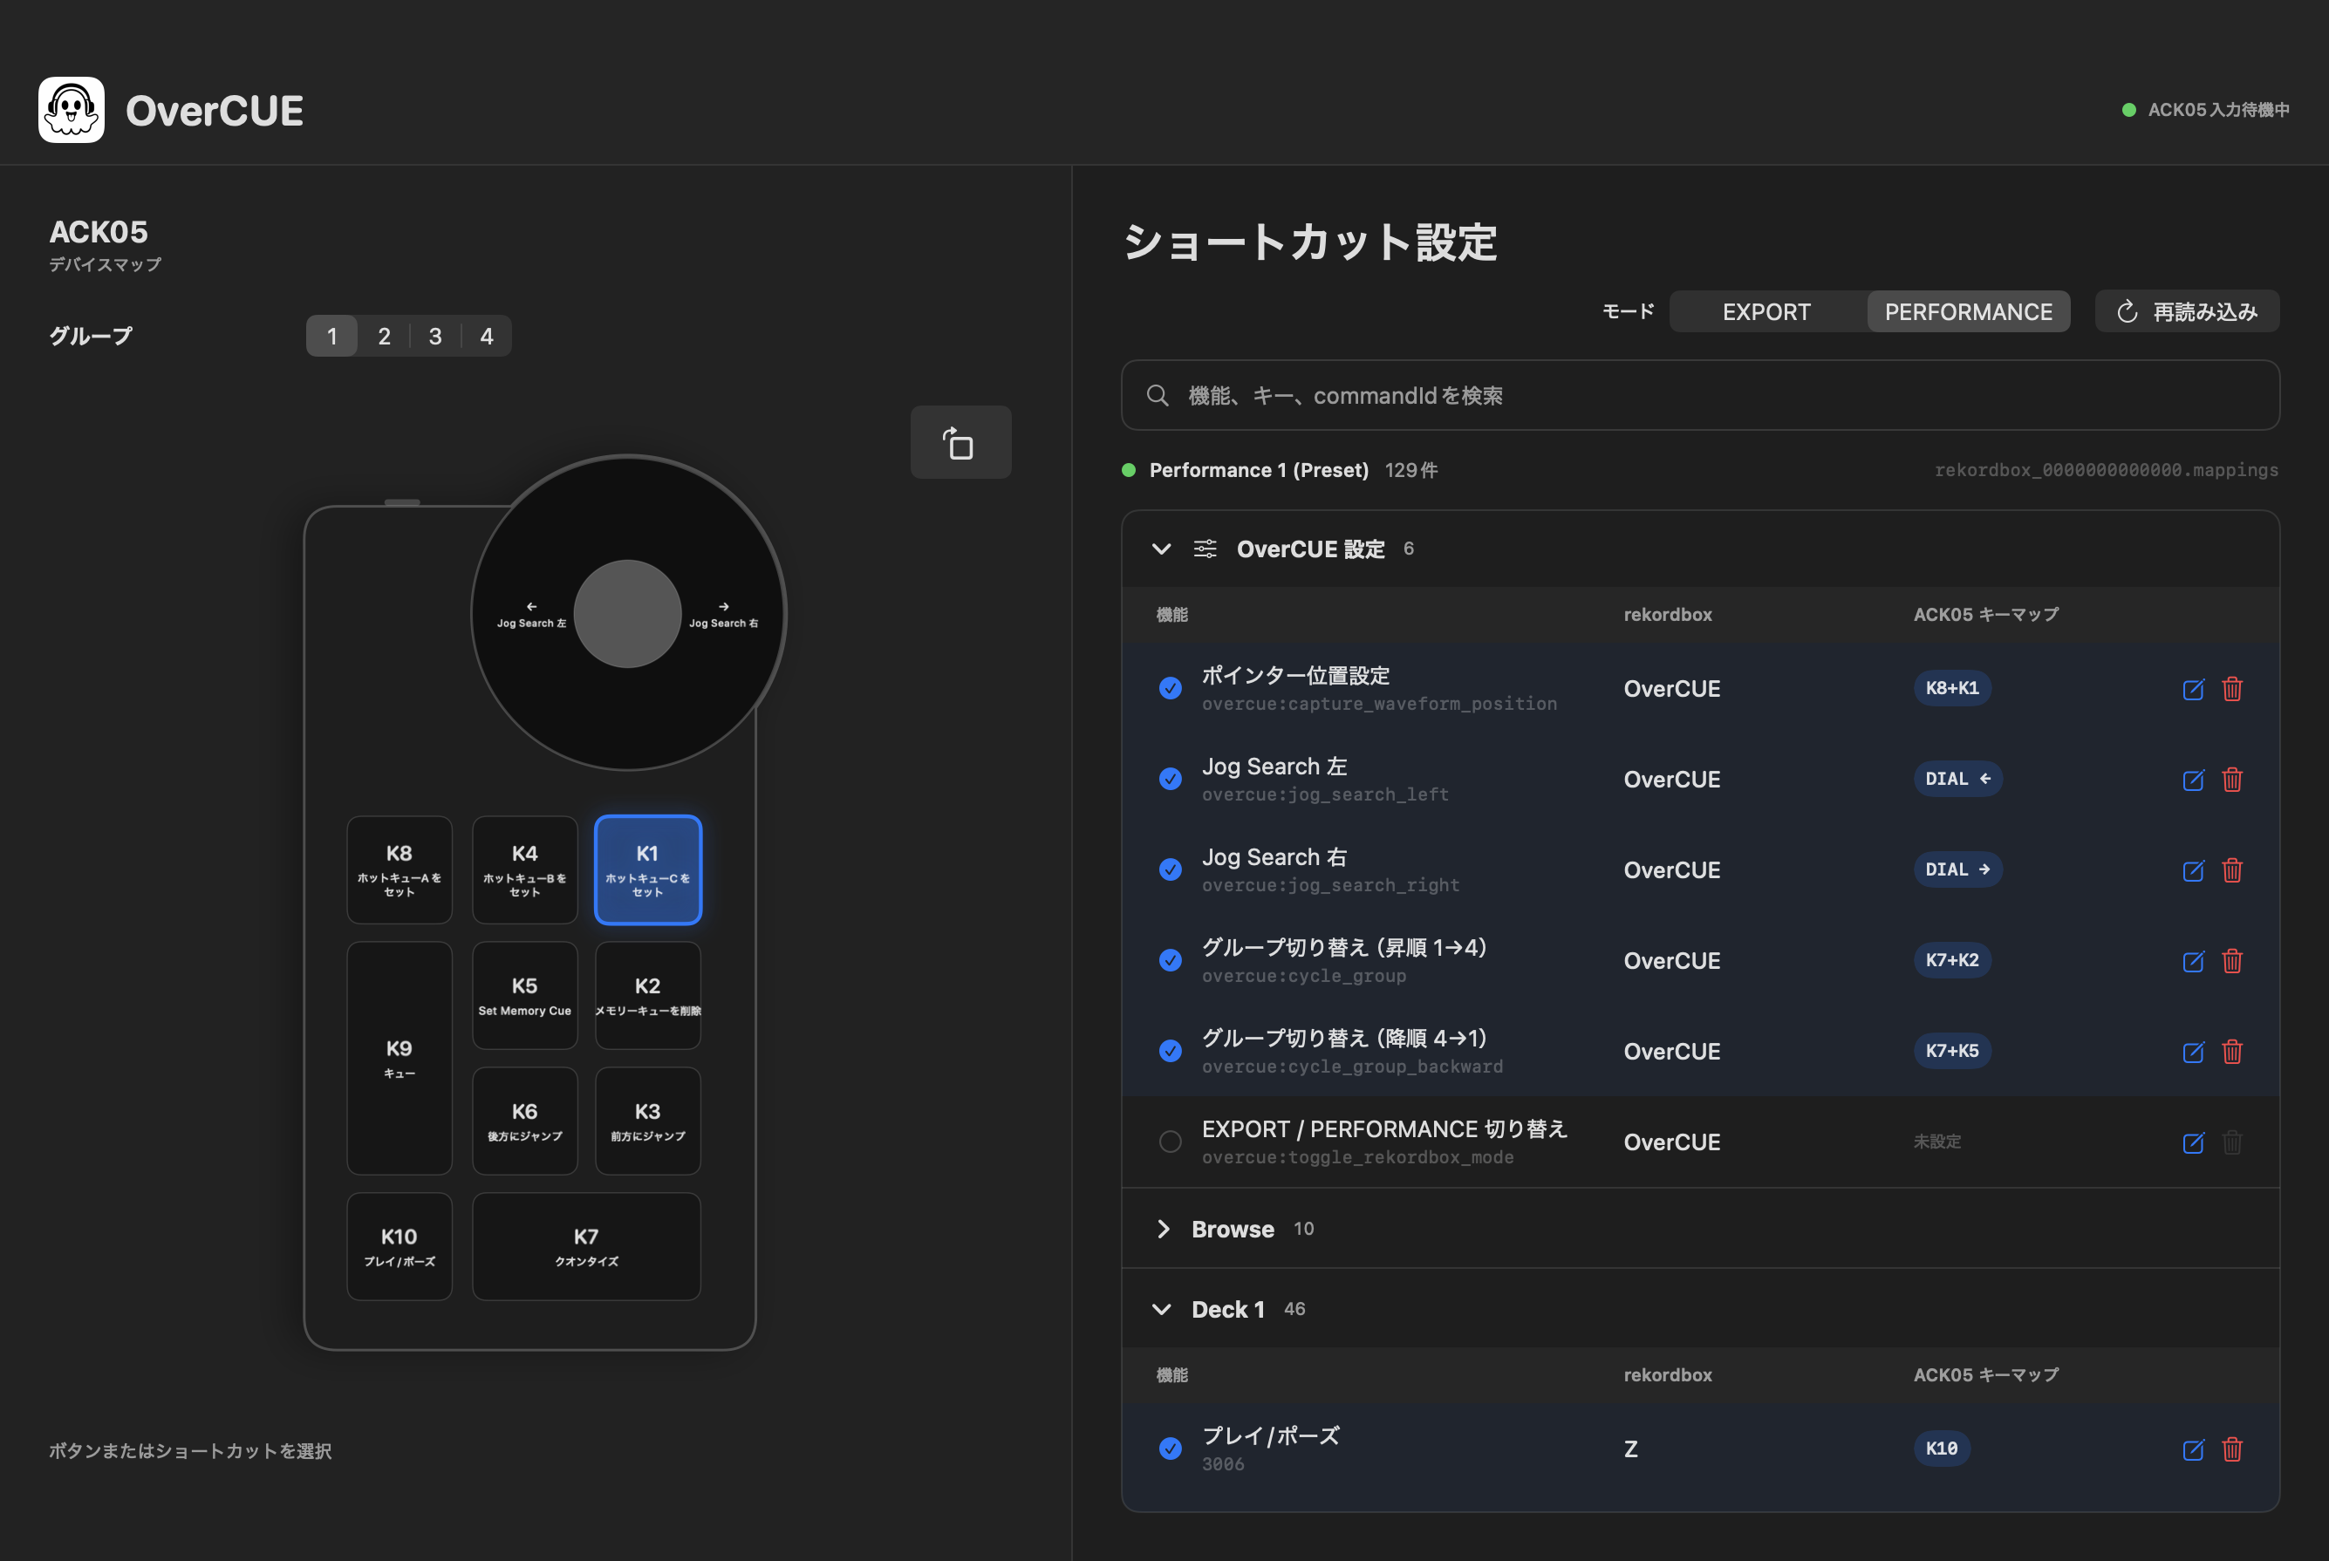Edit the グループ切り替え 降順 shortcut
Viewport: 2329px width, 1561px height.
(x=2193, y=1052)
